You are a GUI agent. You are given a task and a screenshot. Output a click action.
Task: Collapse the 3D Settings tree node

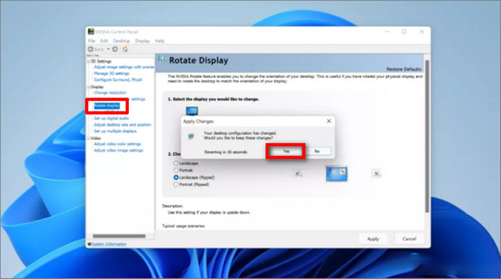[x=89, y=61]
